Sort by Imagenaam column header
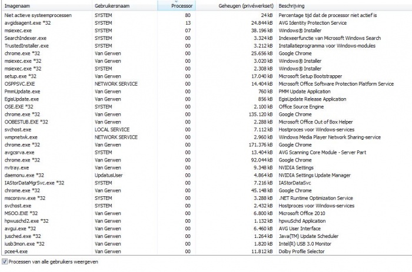The width and height of the screenshot is (412, 272). coord(46,6)
